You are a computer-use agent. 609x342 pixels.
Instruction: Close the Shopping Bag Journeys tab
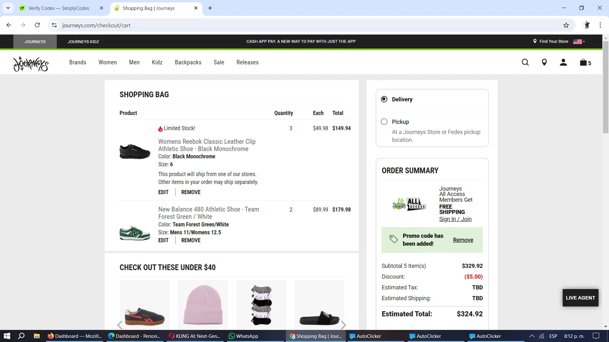196,8
